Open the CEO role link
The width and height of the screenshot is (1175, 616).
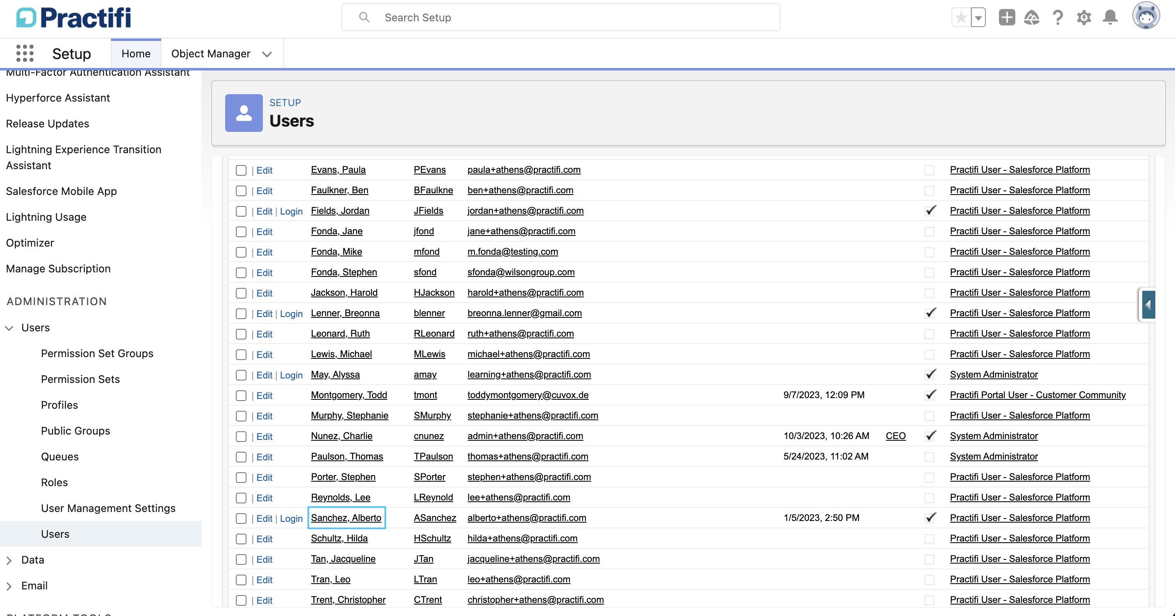(x=895, y=436)
